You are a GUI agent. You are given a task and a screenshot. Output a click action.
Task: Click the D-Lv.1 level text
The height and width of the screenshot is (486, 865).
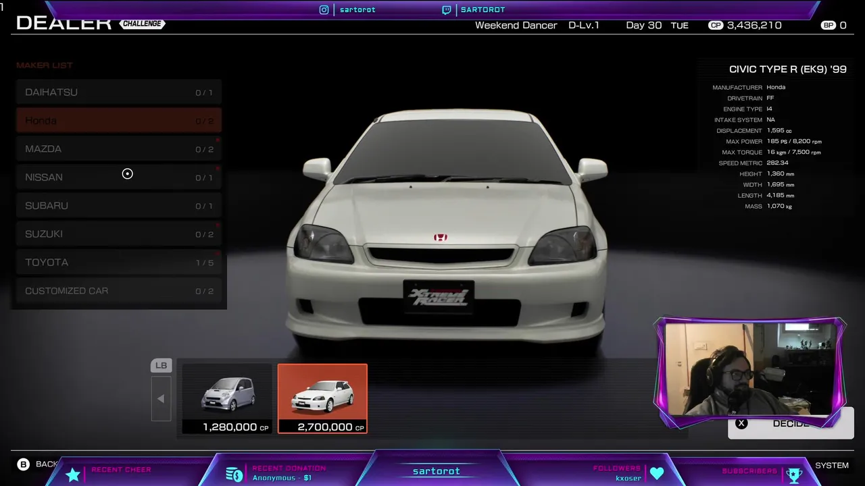tap(583, 25)
